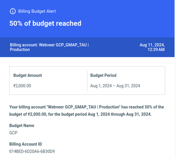Select the 'Billing Budget Alert' header text
176x158 pixels.
pos(37,11)
